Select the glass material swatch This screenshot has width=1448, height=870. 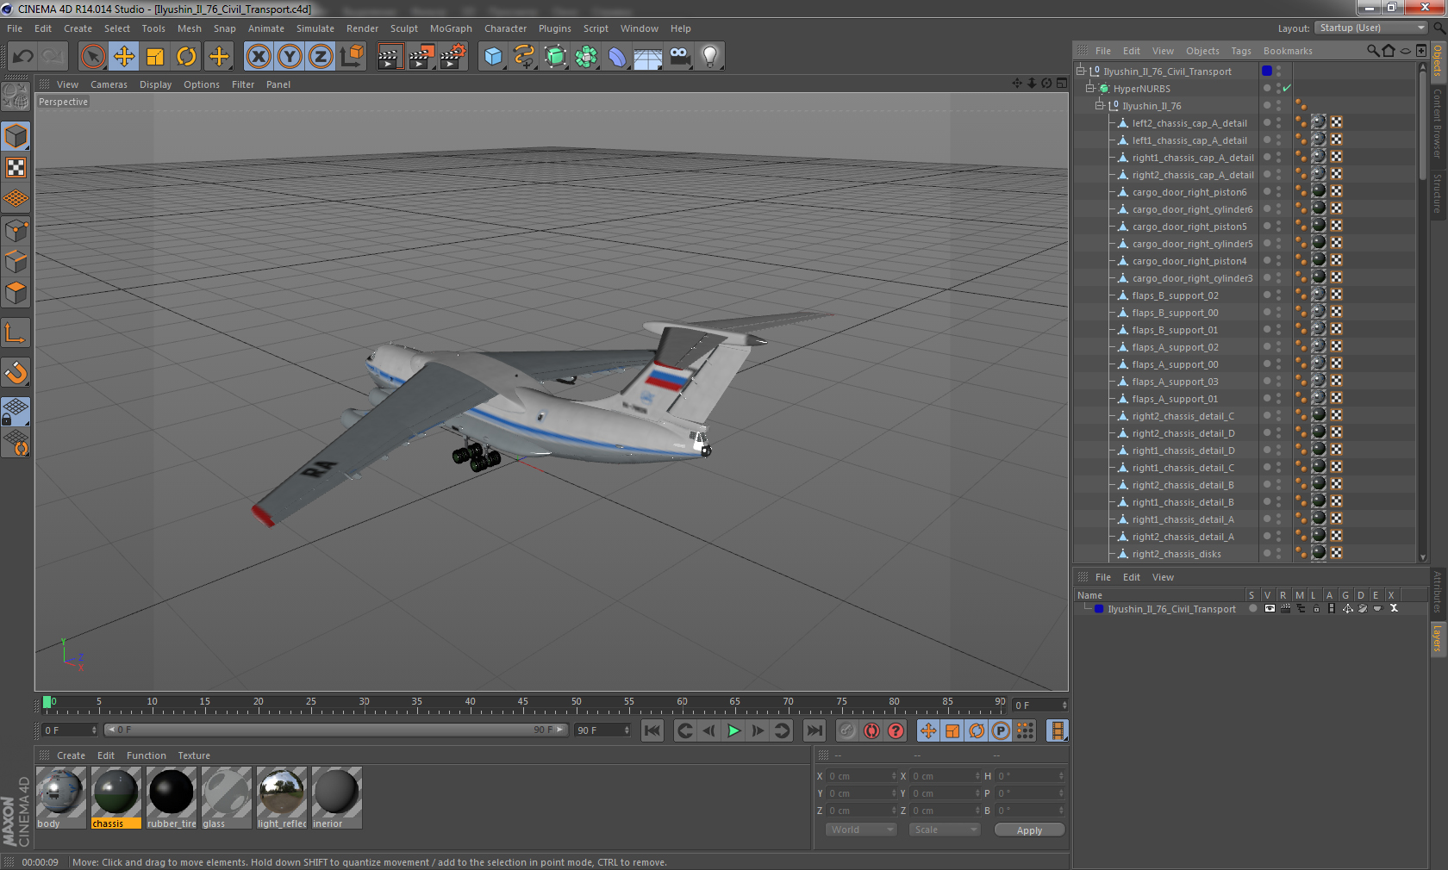pos(227,798)
